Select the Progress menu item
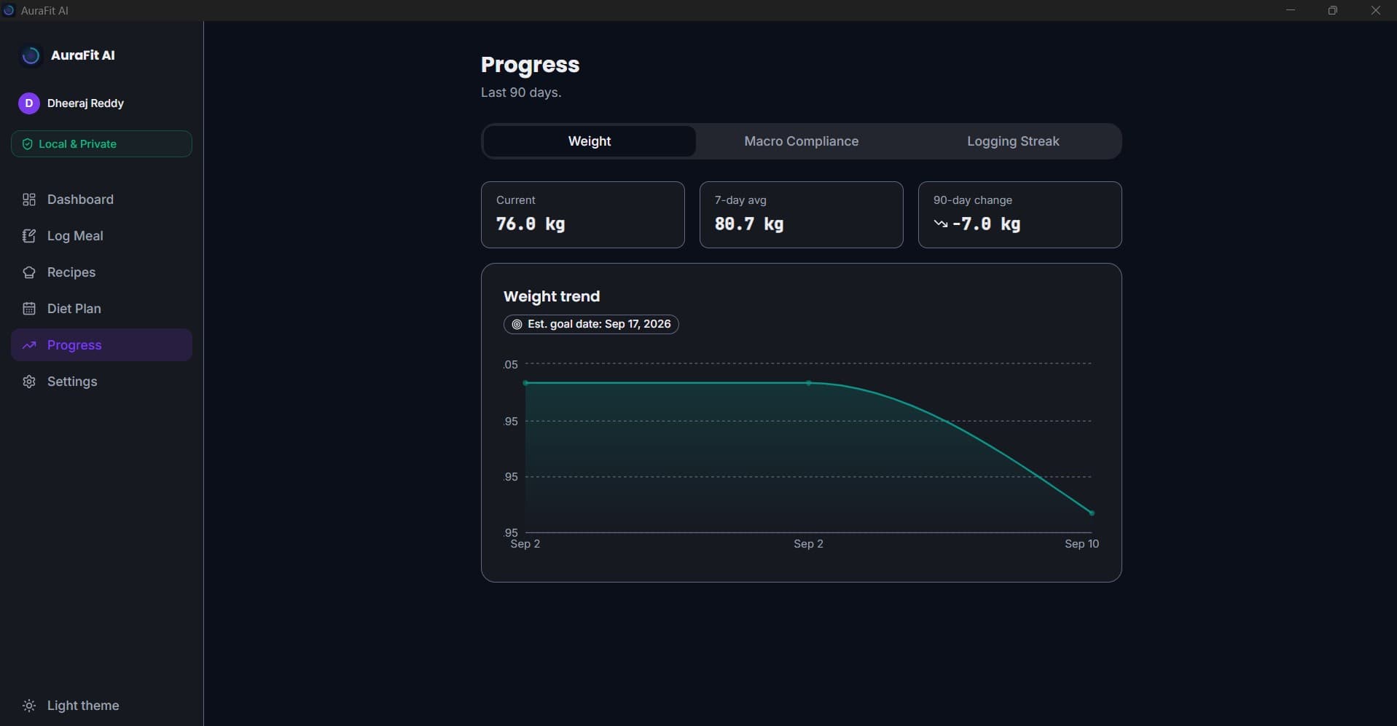Screen dimensions: 1397x726 click(101, 345)
